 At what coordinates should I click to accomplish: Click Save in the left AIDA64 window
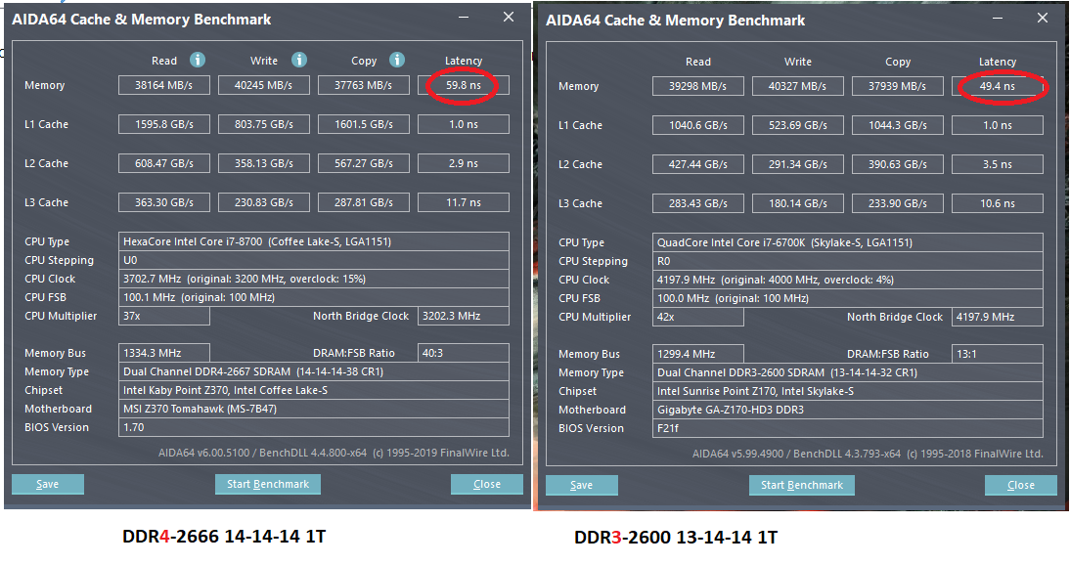click(48, 484)
